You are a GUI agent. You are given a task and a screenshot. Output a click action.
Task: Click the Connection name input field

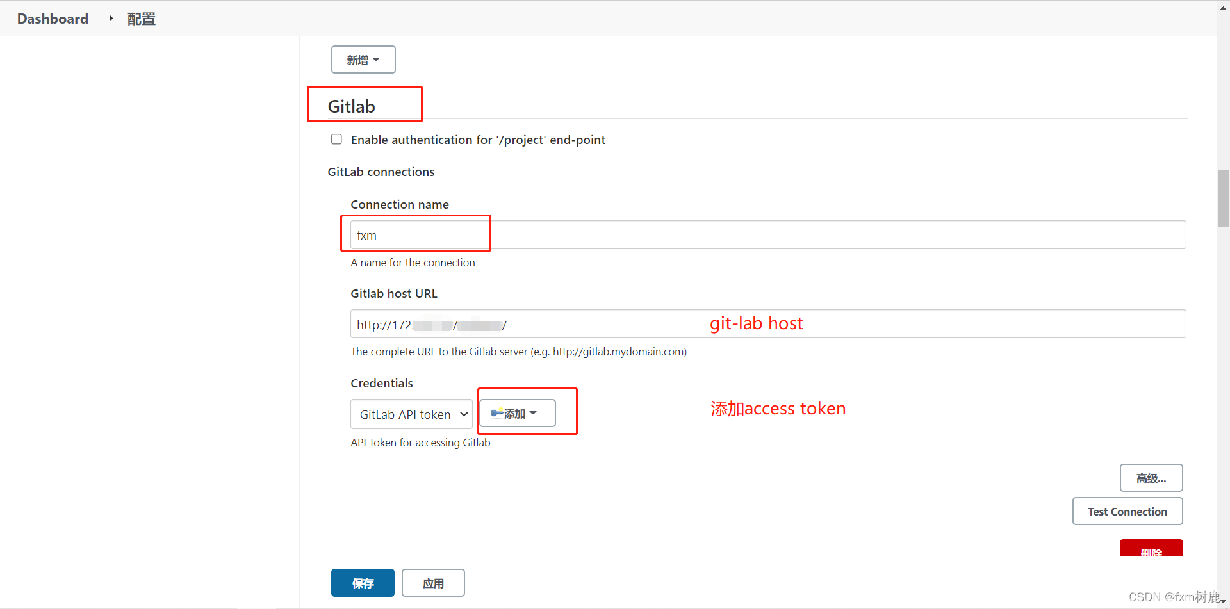(768, 235)
